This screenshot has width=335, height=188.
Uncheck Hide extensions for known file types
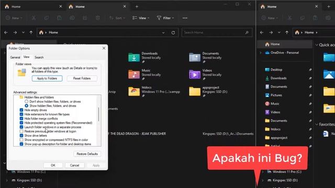point(21,114)
